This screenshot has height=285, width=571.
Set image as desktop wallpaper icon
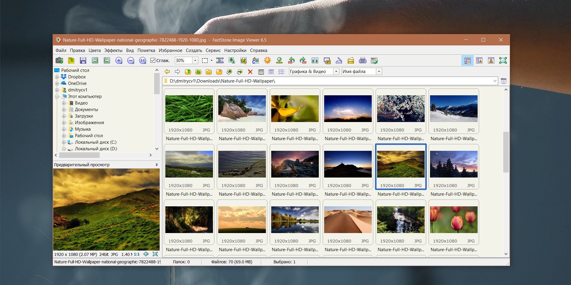(327, 61)
